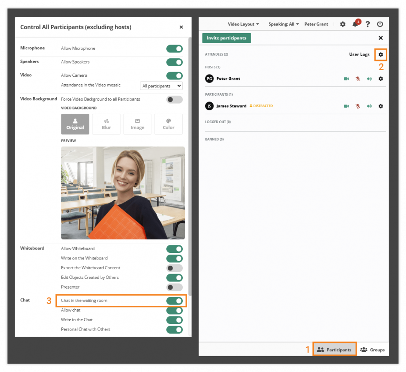Enable Force Video Background to all Participants
The image size is (406, 372).
pyautogui.click(x=174, y=100)
